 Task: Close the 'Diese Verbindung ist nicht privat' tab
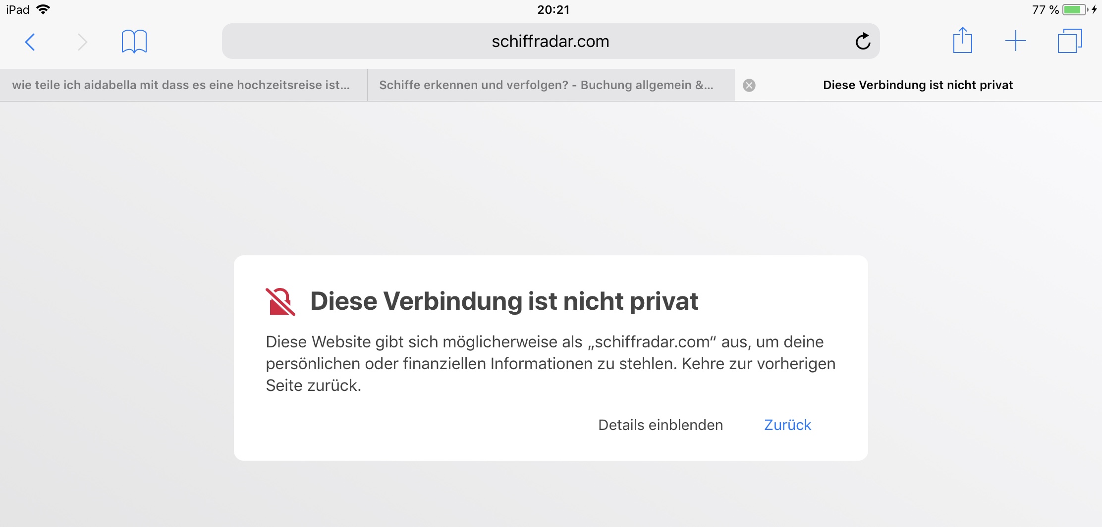point(749,86)
